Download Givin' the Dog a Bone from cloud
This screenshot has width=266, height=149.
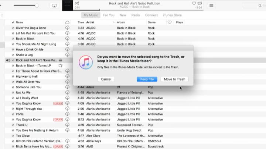pos(67,28)
